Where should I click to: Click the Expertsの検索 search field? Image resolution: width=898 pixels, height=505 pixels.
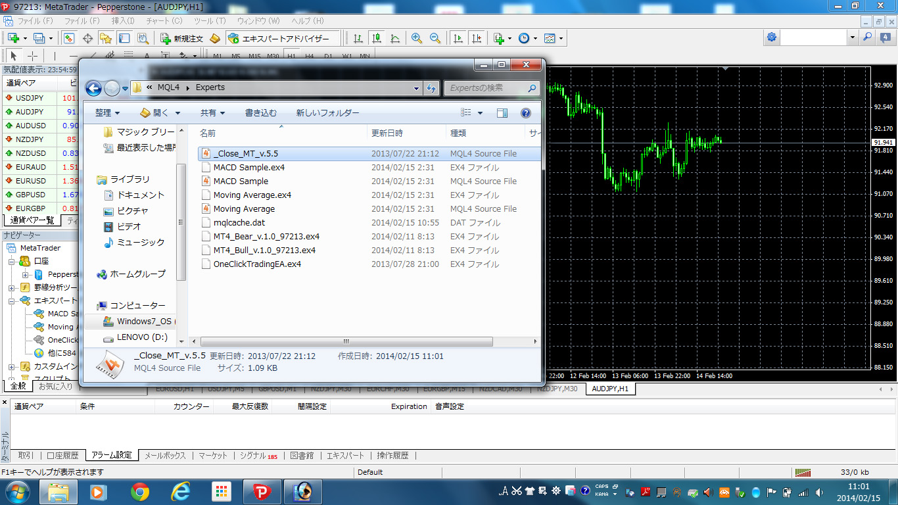click(x=492, y=88)
